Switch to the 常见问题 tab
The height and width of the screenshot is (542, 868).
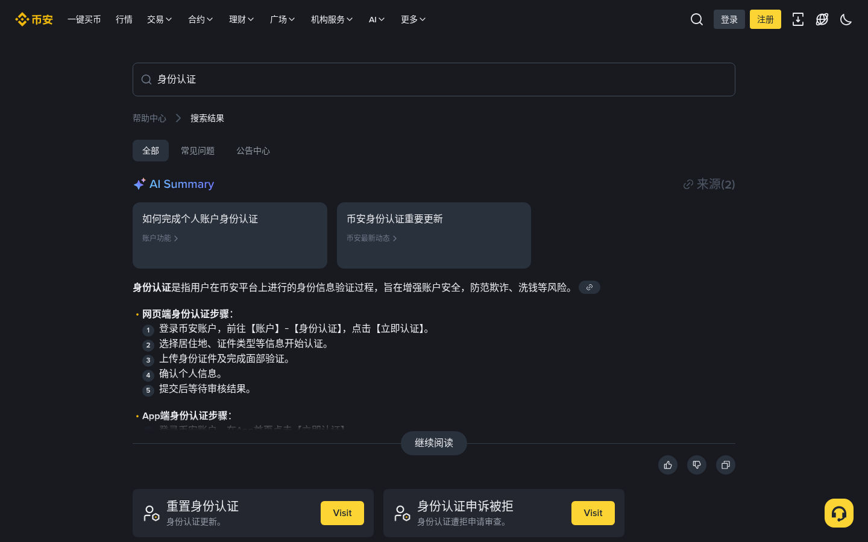coord(198,151)
